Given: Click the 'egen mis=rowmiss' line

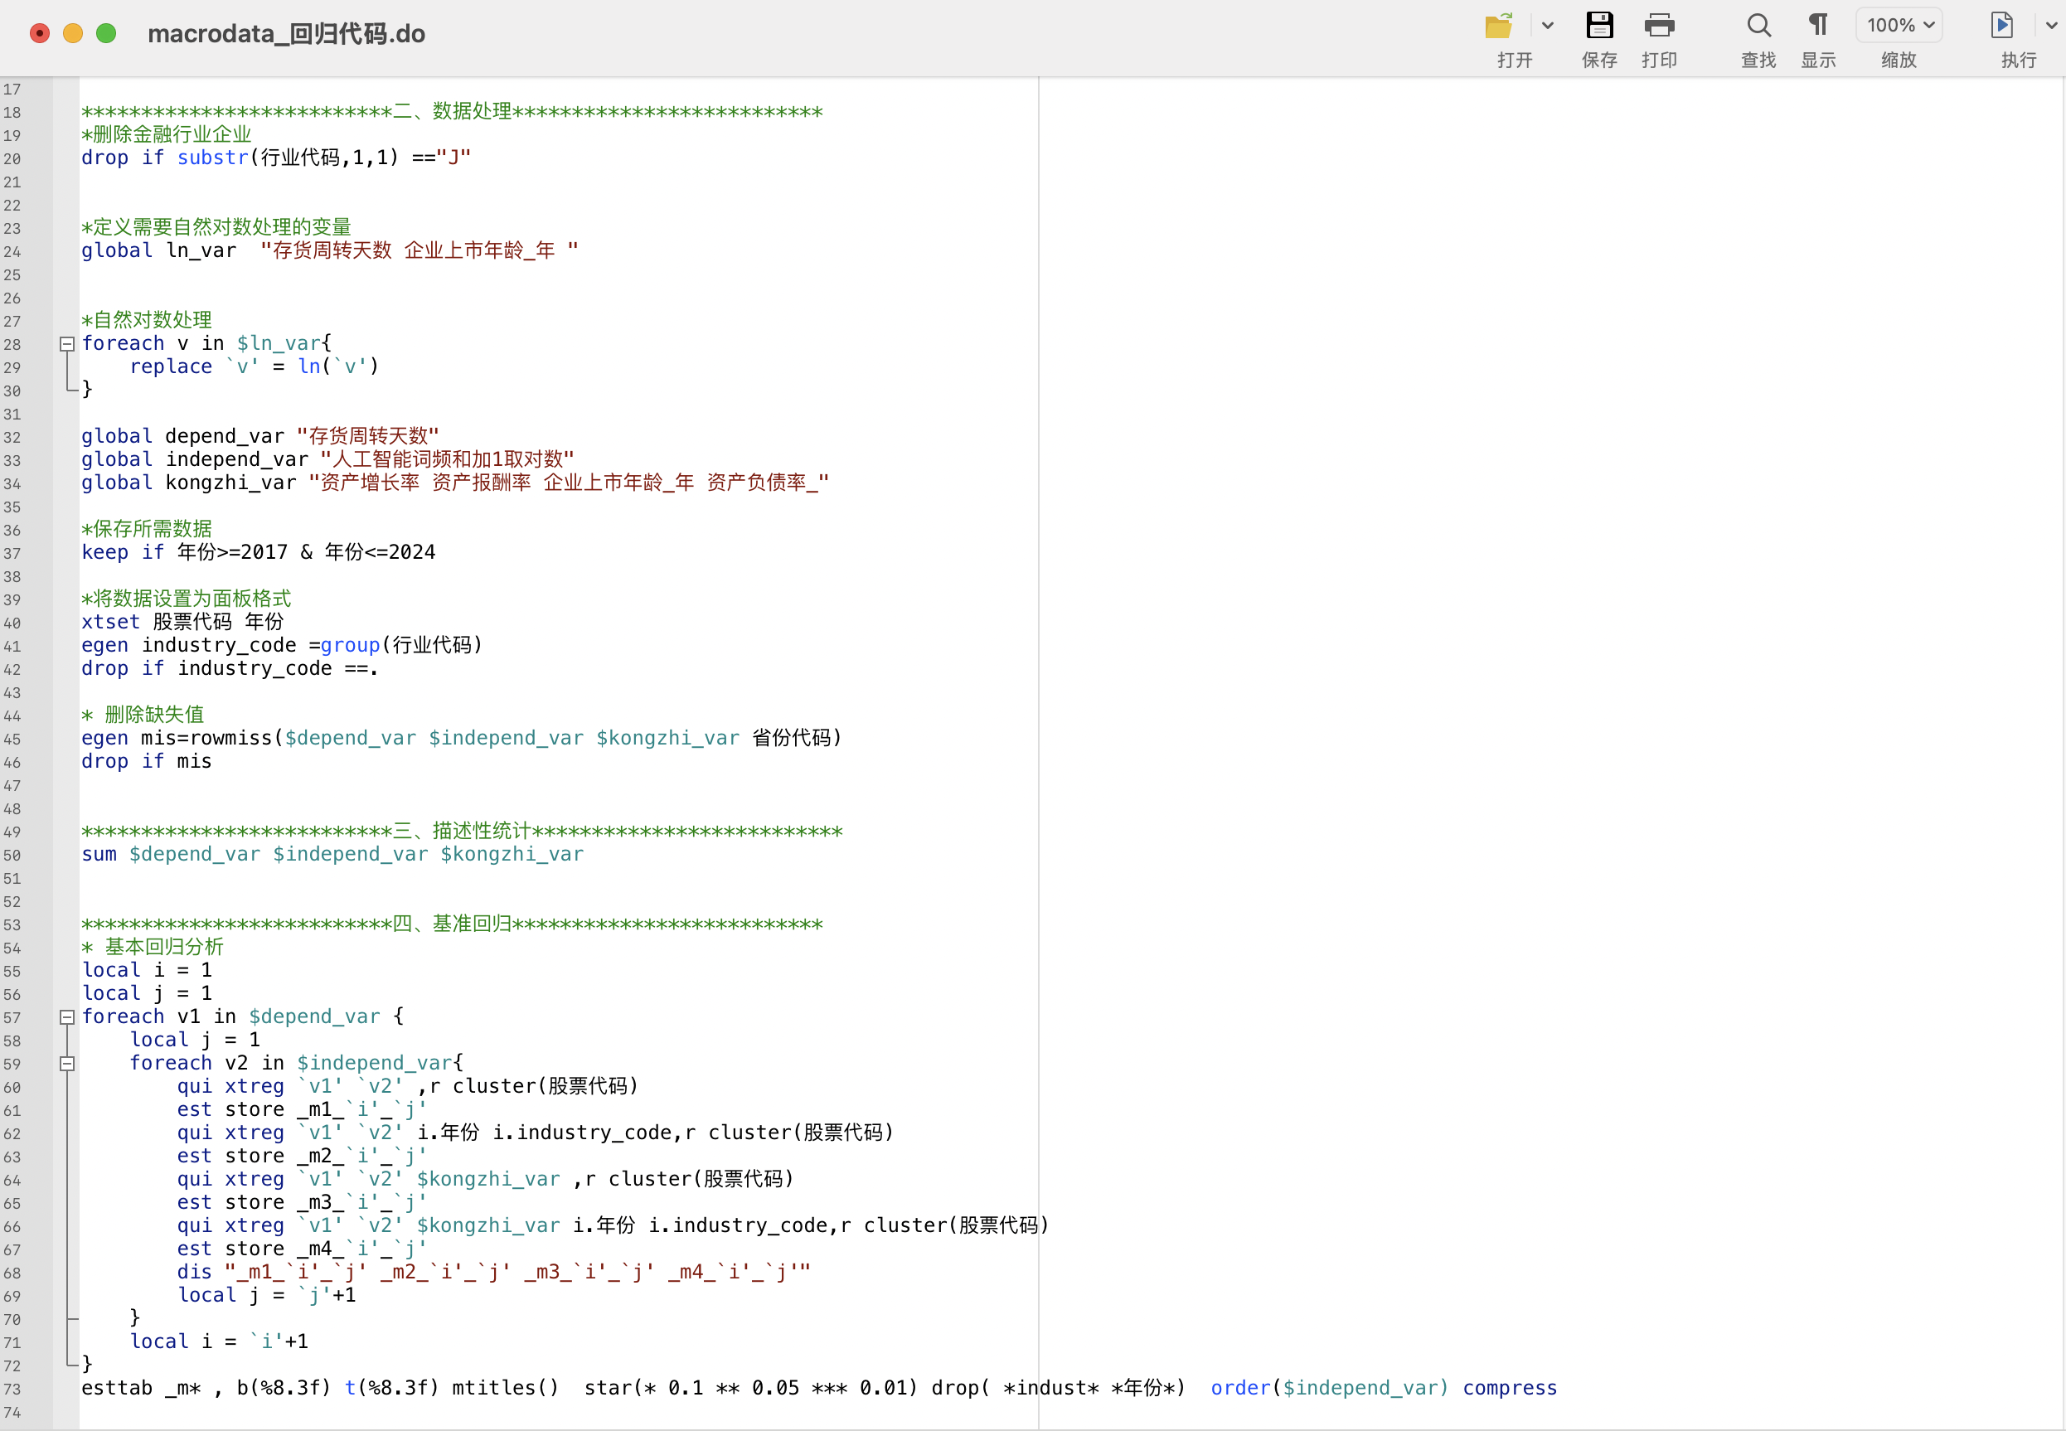Looking at the screenshot, I should click(x=462, y=738).
